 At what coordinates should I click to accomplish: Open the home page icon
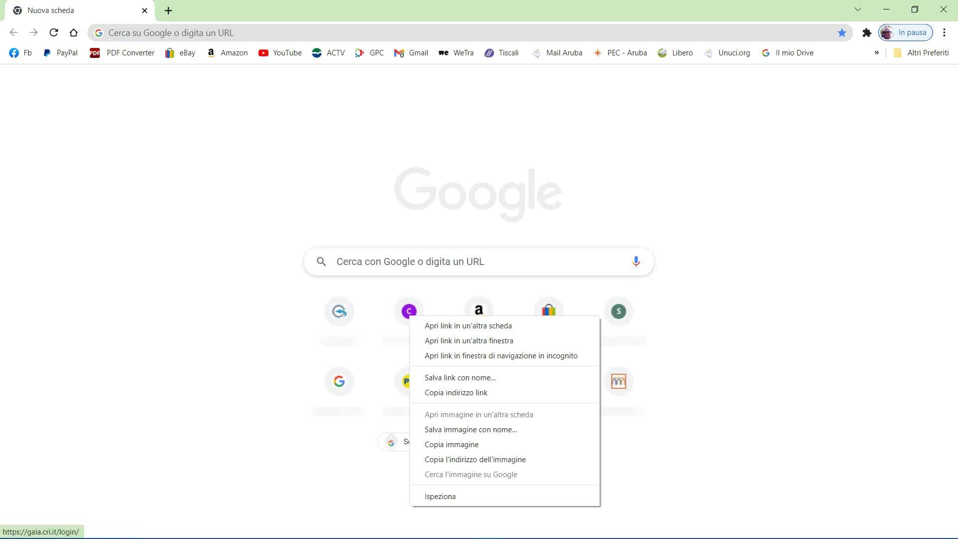click(73, 32)
